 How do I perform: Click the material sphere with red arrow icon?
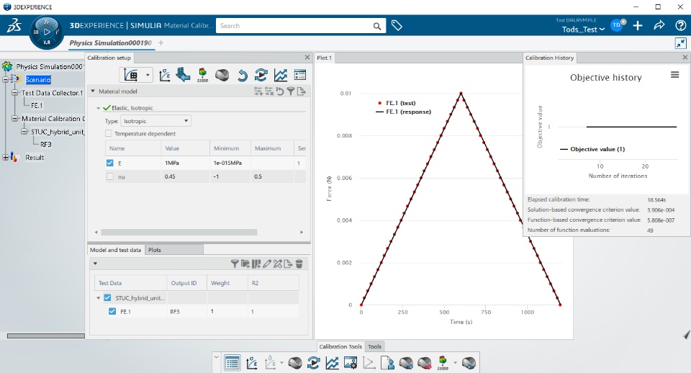[x=425, y=363]
